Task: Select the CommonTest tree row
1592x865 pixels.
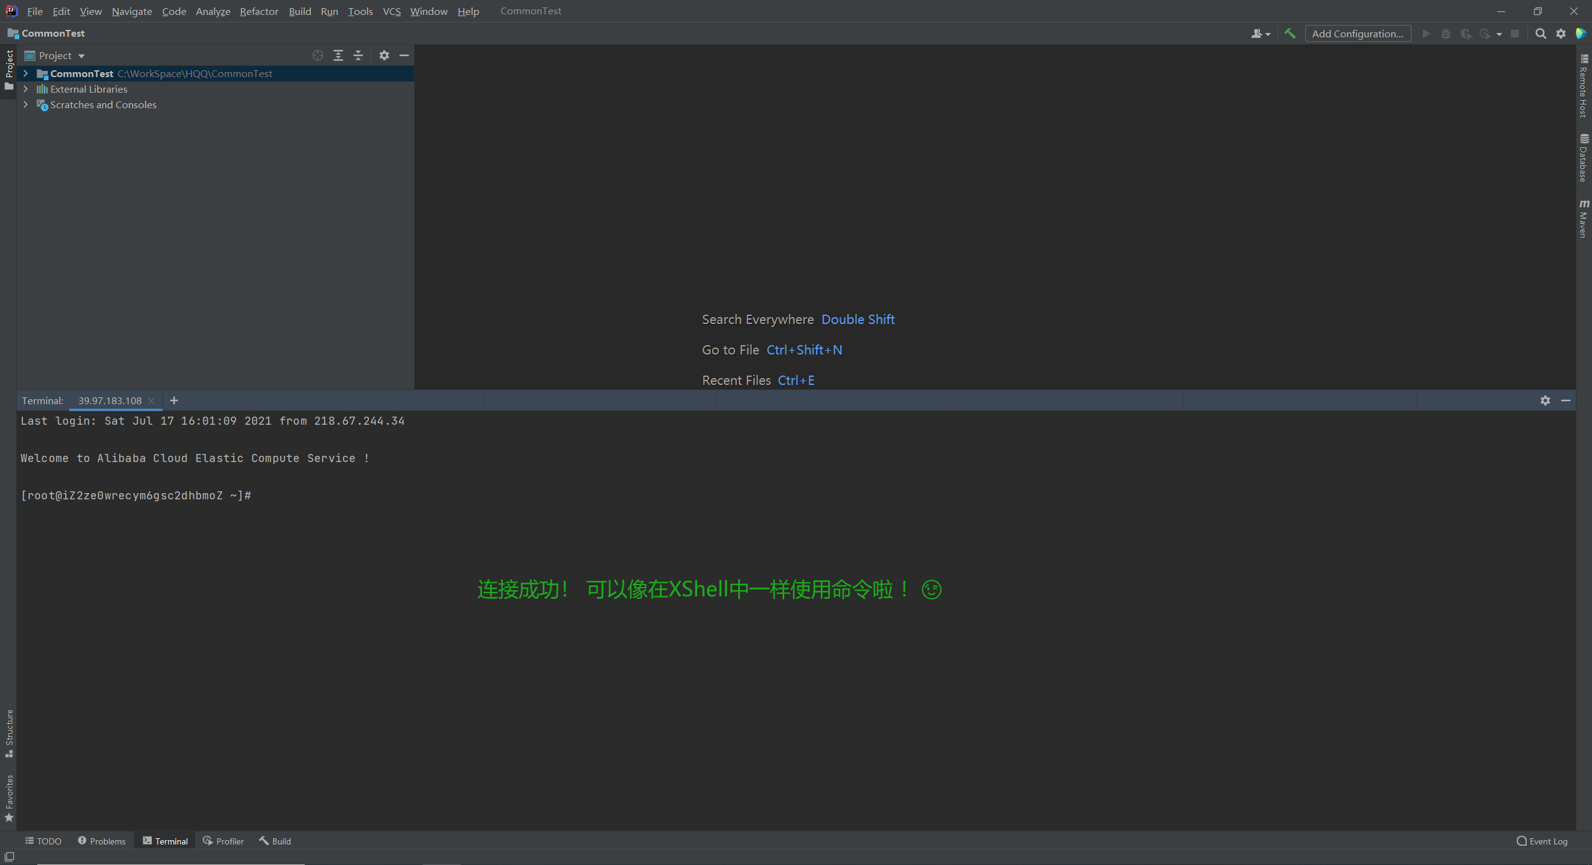Action: 216,73
